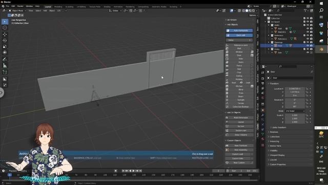Hide the Door object in the Outliner
The width and height of the screenshot is (328, 185).
point(307,46)
